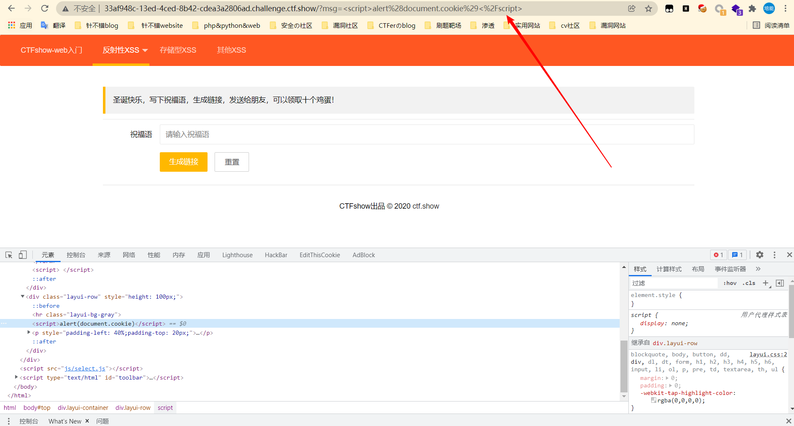The width and height of the screenshot is (794, 426).
Task: Switch to the 控制台 DevTools tab
Action: pyautogui.click(x=76, y=255)
